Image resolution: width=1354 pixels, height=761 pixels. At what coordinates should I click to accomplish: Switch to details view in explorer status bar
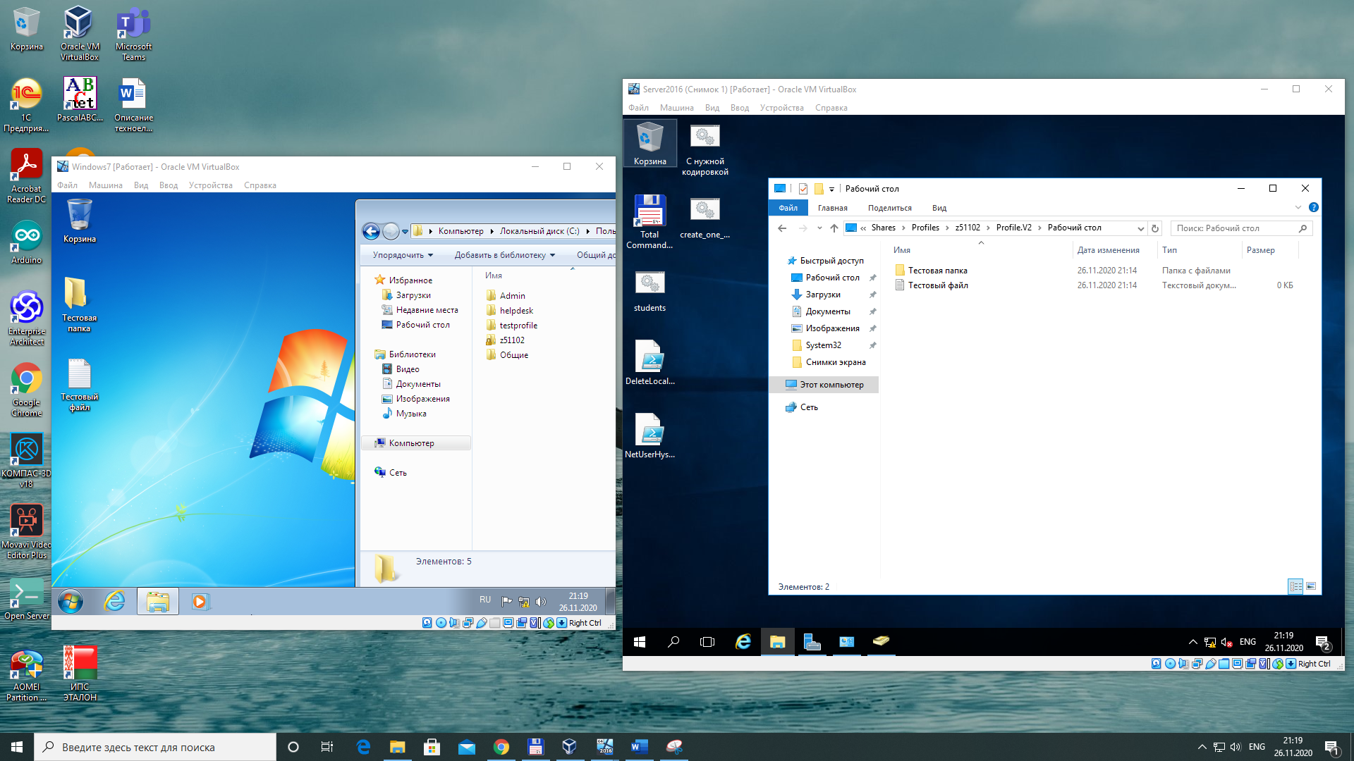pos(1295,586)
